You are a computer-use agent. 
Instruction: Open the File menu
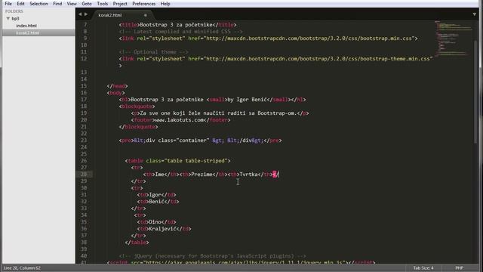point(8,4)
